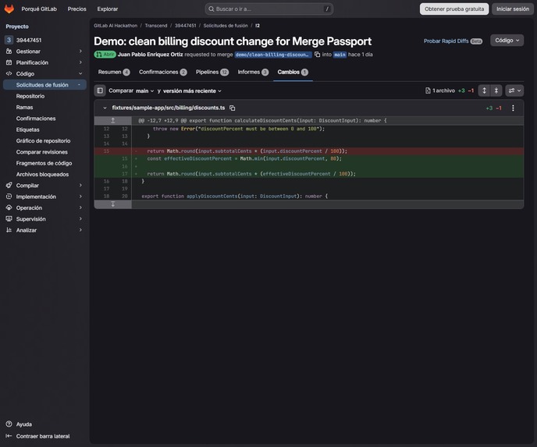The height and width of the screenshot is (447, 537).
Task: Open the main target branch link
Action: click(340, 55)
